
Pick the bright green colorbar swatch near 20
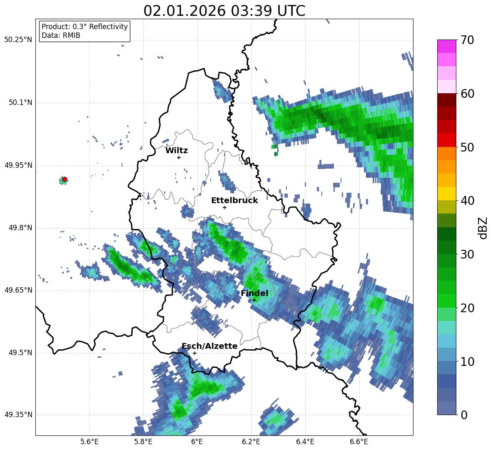tap(446, 301)
